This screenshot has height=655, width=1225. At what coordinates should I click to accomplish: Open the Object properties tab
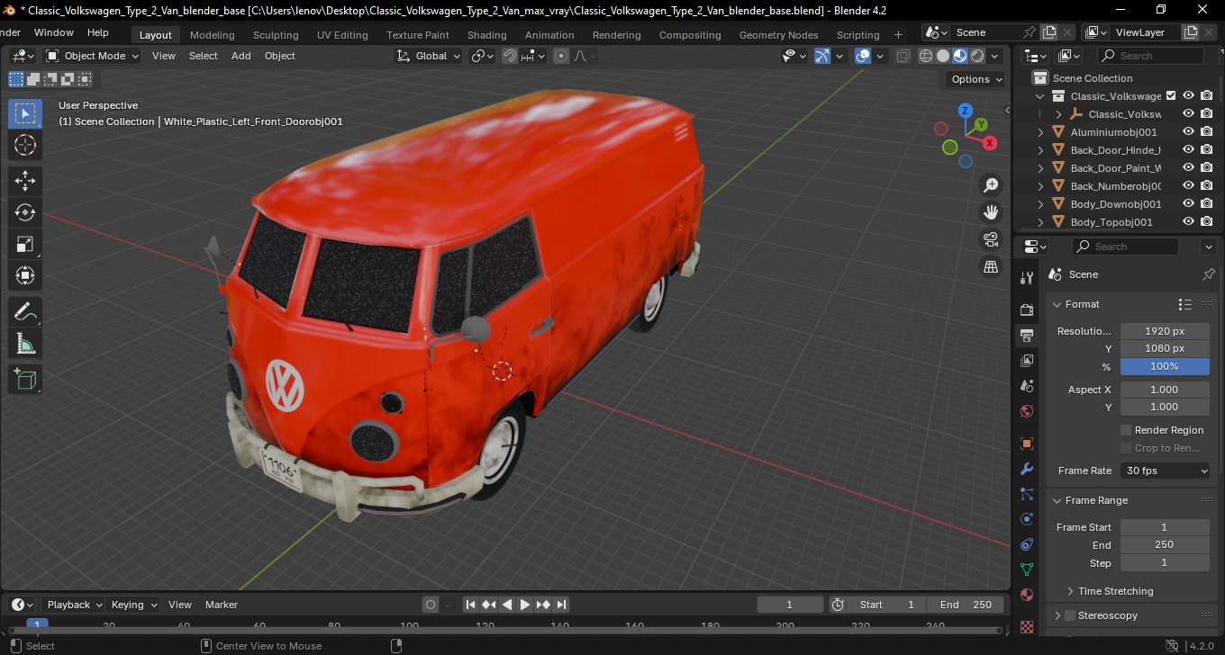coord(1026,444)
